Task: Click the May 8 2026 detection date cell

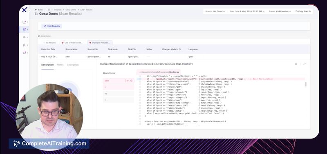Action: pos(49,57)
